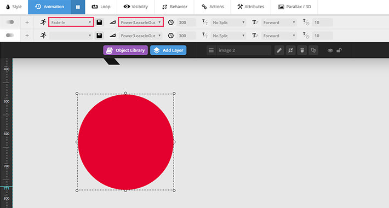The image size is (389, 208).
Task: Click split delay icon in first row
Action: click(306, 22)
